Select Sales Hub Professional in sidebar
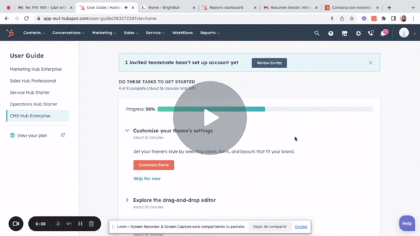The width and height of the screenshot is (420, 236). click(x=33, y=81)
